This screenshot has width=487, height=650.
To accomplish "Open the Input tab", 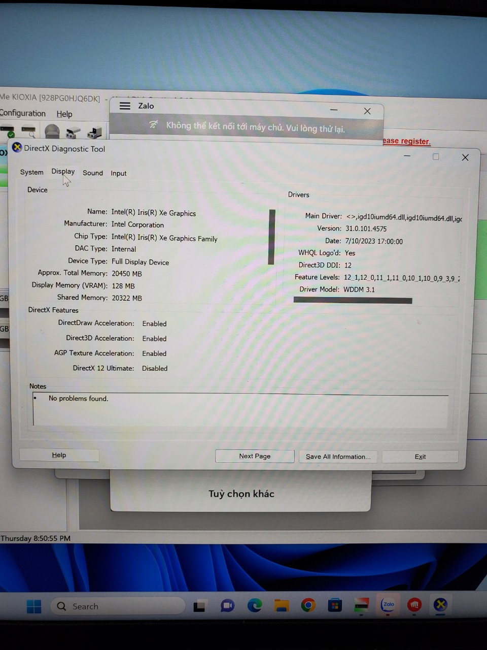I will [119, 173].
